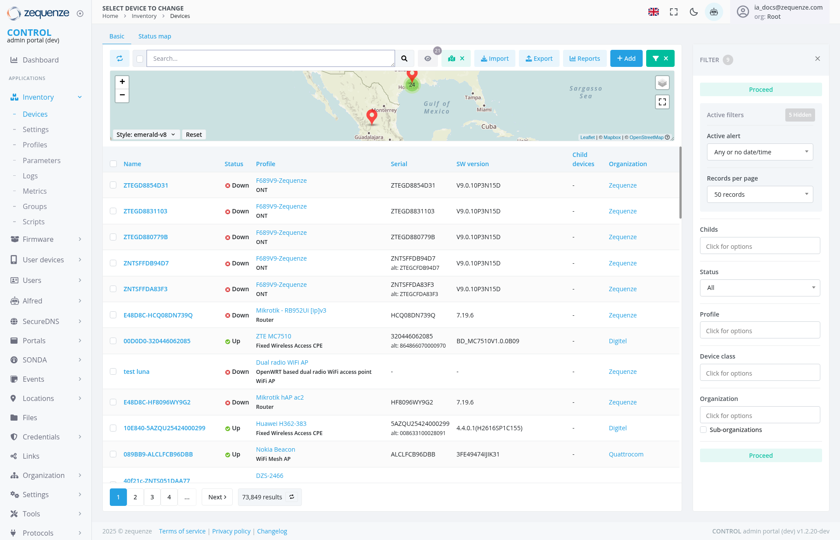Viewport: 840px width, 540px height.
Task: Open the user account avatar icon
Action: [x=743, y=12]
